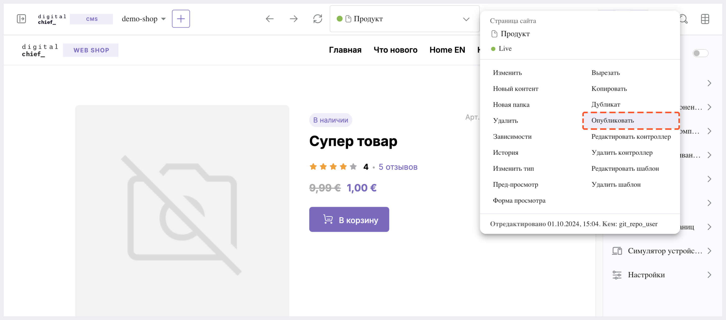Click the sidebar collapse panel icon

pos(21,19)
